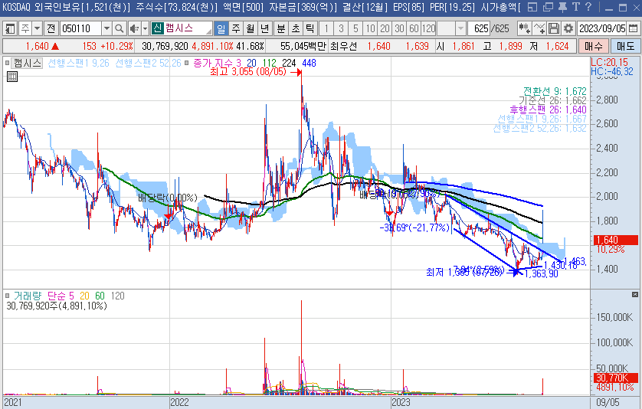The width and height of the screenshot is (642, 409).
Task: Click the green 112 moving average label
Action: coord(270,63)
